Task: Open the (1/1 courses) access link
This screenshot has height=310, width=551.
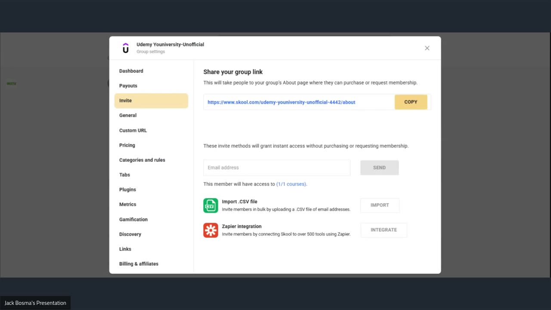Action: 291,184
